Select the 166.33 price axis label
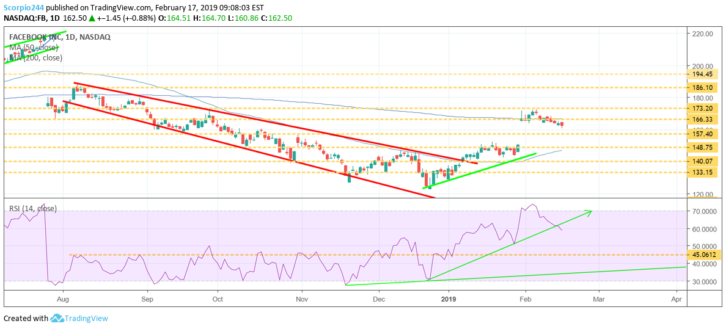The width and height of the screenshot is (726, 329). click(703, 120)
